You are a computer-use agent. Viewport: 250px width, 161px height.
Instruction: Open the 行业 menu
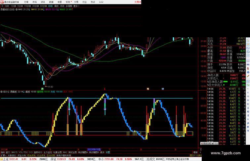click(x=85, y=2)
